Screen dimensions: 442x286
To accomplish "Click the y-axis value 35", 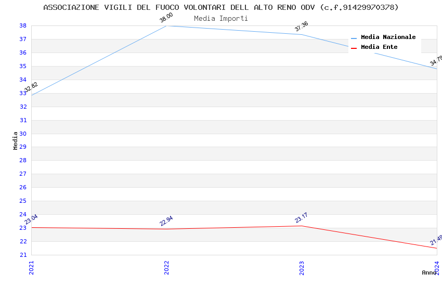I will (x=23, y=66).
